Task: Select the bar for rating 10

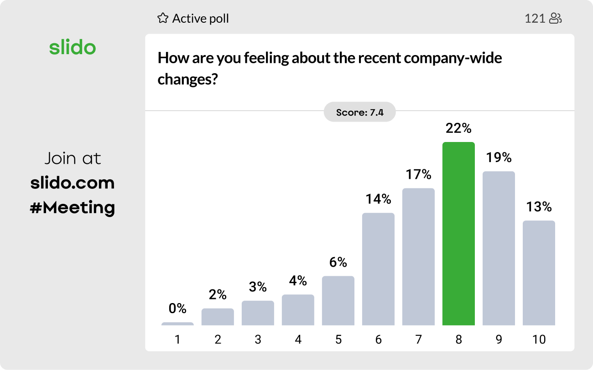Action: pos(539,273)
